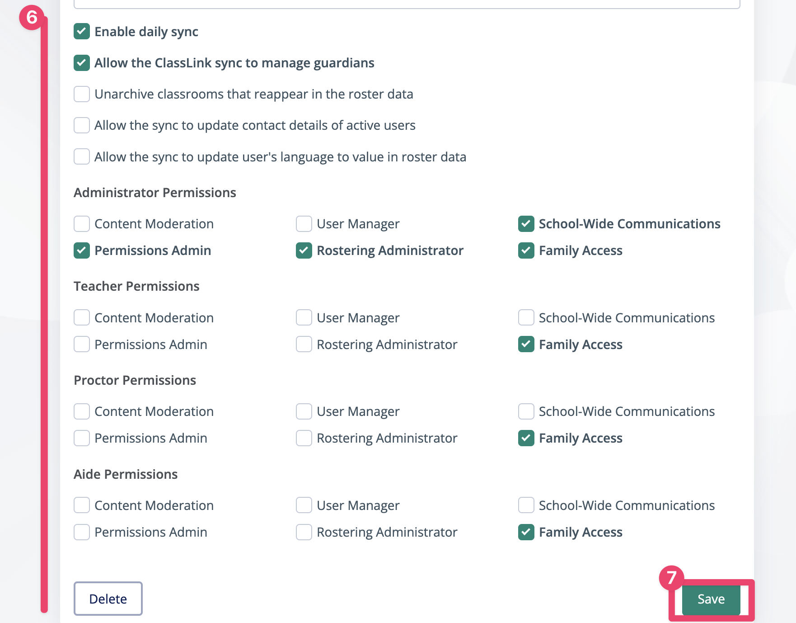Check Administrator Content Moderation
This screenshot has height=623, width=796.
click(x=82, y=224)
